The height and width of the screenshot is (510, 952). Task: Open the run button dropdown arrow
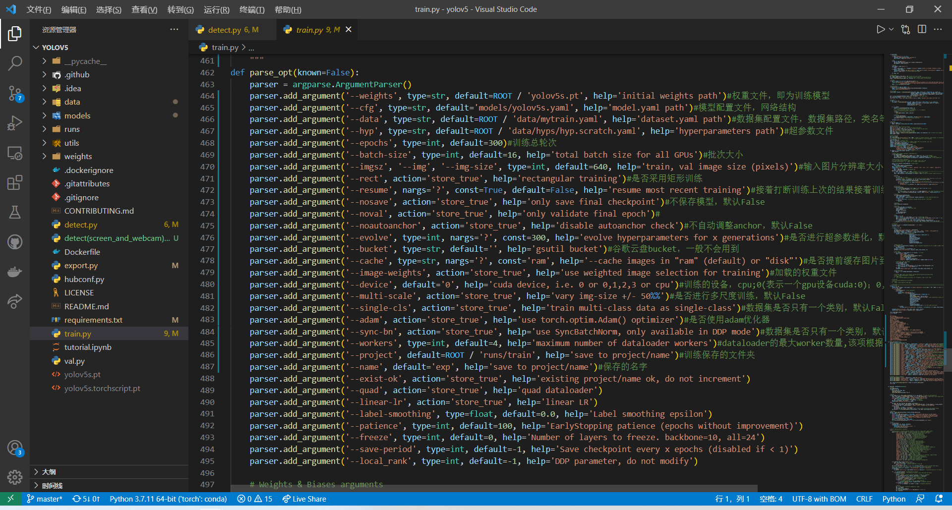(x=891, y=29)
